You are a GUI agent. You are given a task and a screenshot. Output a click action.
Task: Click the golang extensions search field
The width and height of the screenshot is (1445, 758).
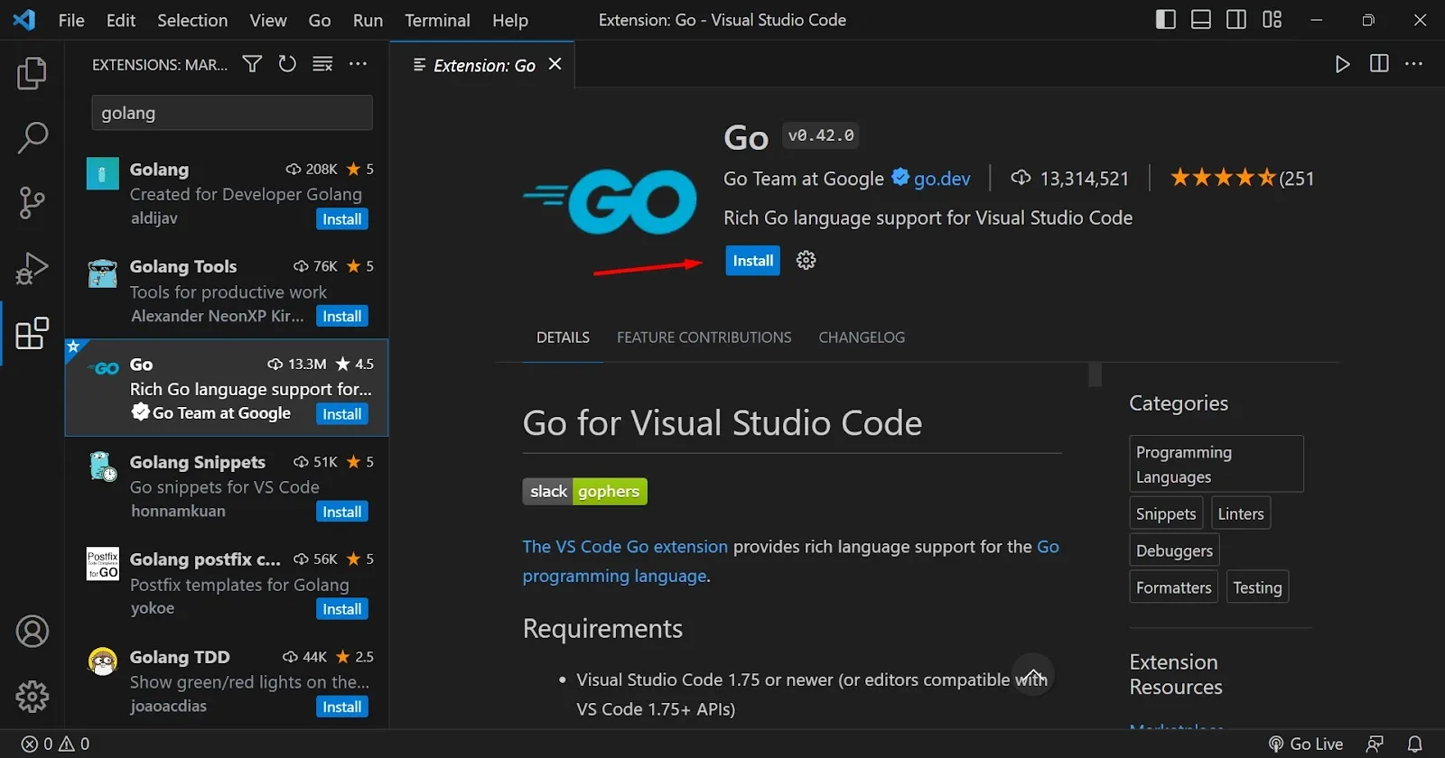(x=232, y=113)
